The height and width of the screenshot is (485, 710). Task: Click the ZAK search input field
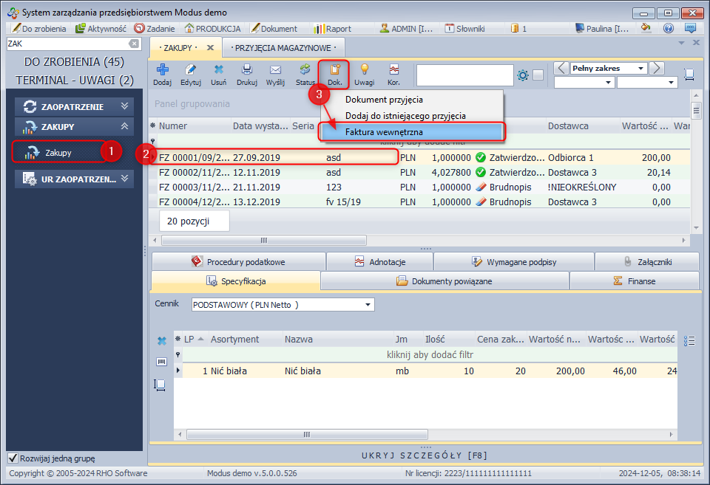[x=67, y=44]
